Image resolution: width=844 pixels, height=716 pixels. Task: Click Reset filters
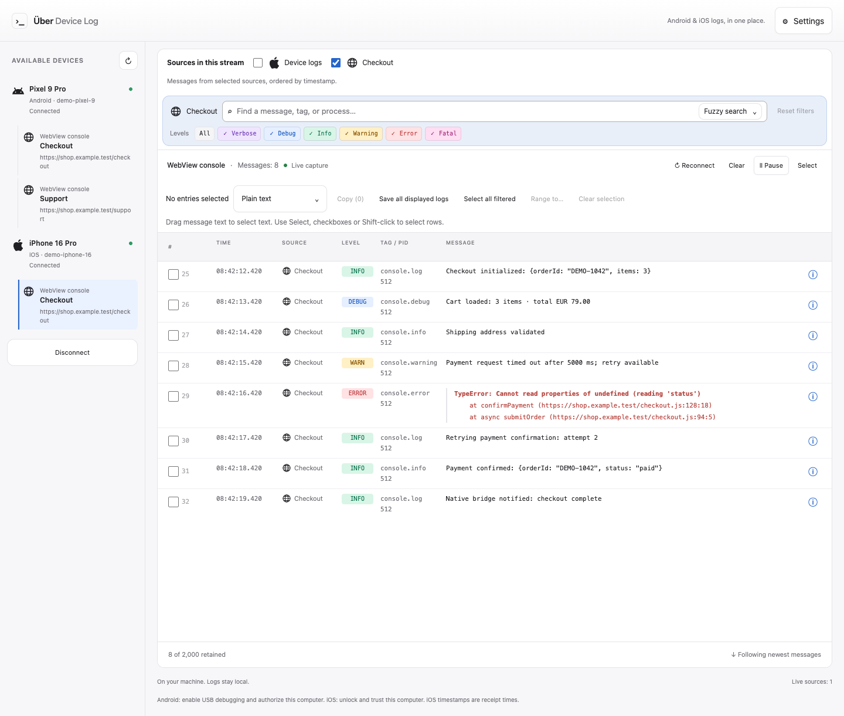tap(795, 111)
